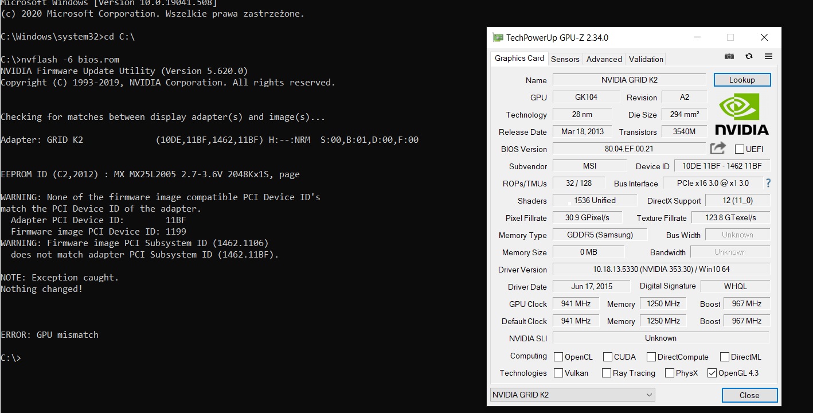Screen dimensions: 813x413
Task: Click the Technology field showing 28 nm
Action: coord(582,114)
